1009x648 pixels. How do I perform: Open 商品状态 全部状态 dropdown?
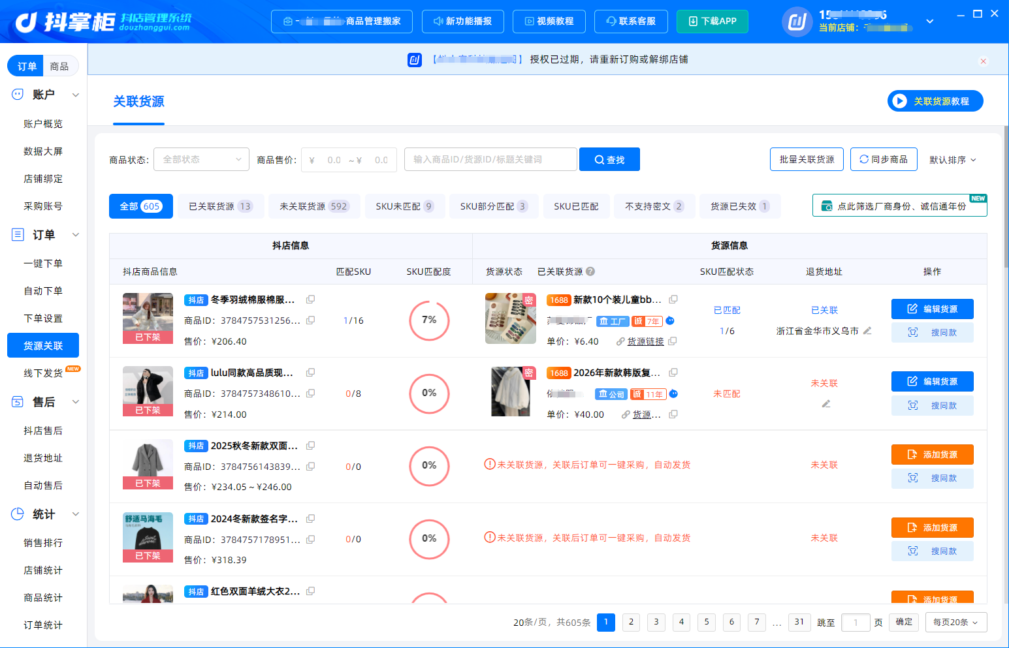(x=201, y=159)
